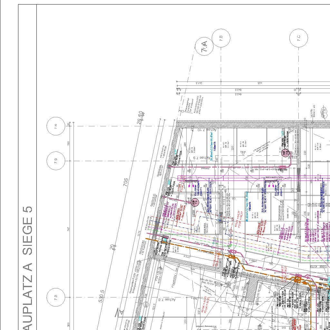Click the axis bubble labeled 7.B
The width and height of the screenshot is (330, 330).
221,38
